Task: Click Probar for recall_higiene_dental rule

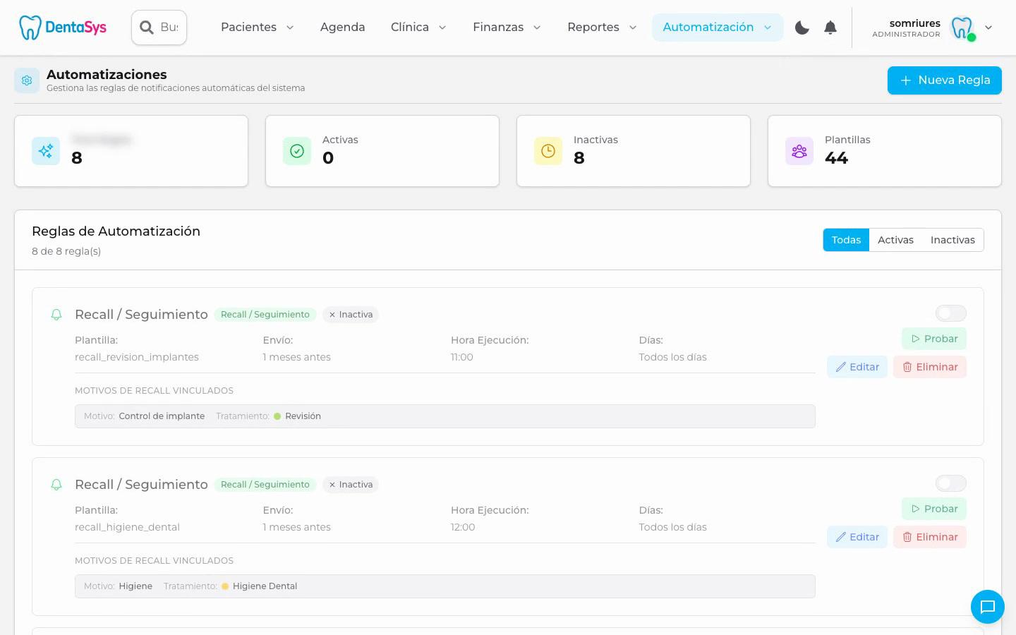Action: coord(934,509)
